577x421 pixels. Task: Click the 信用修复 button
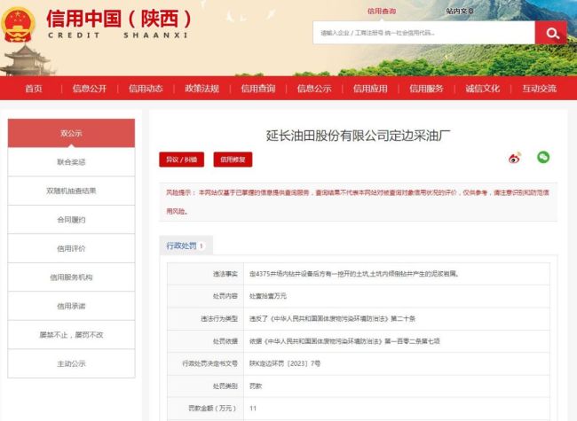233,160
